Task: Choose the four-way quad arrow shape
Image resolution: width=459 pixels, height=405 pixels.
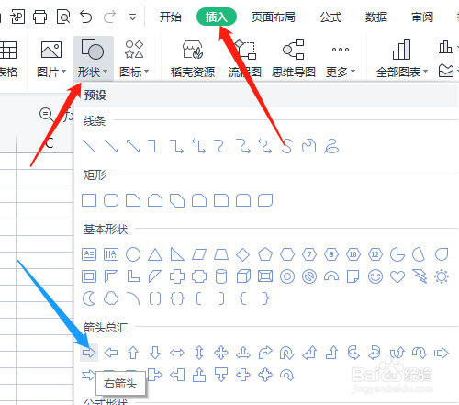Action: [221, 353]
